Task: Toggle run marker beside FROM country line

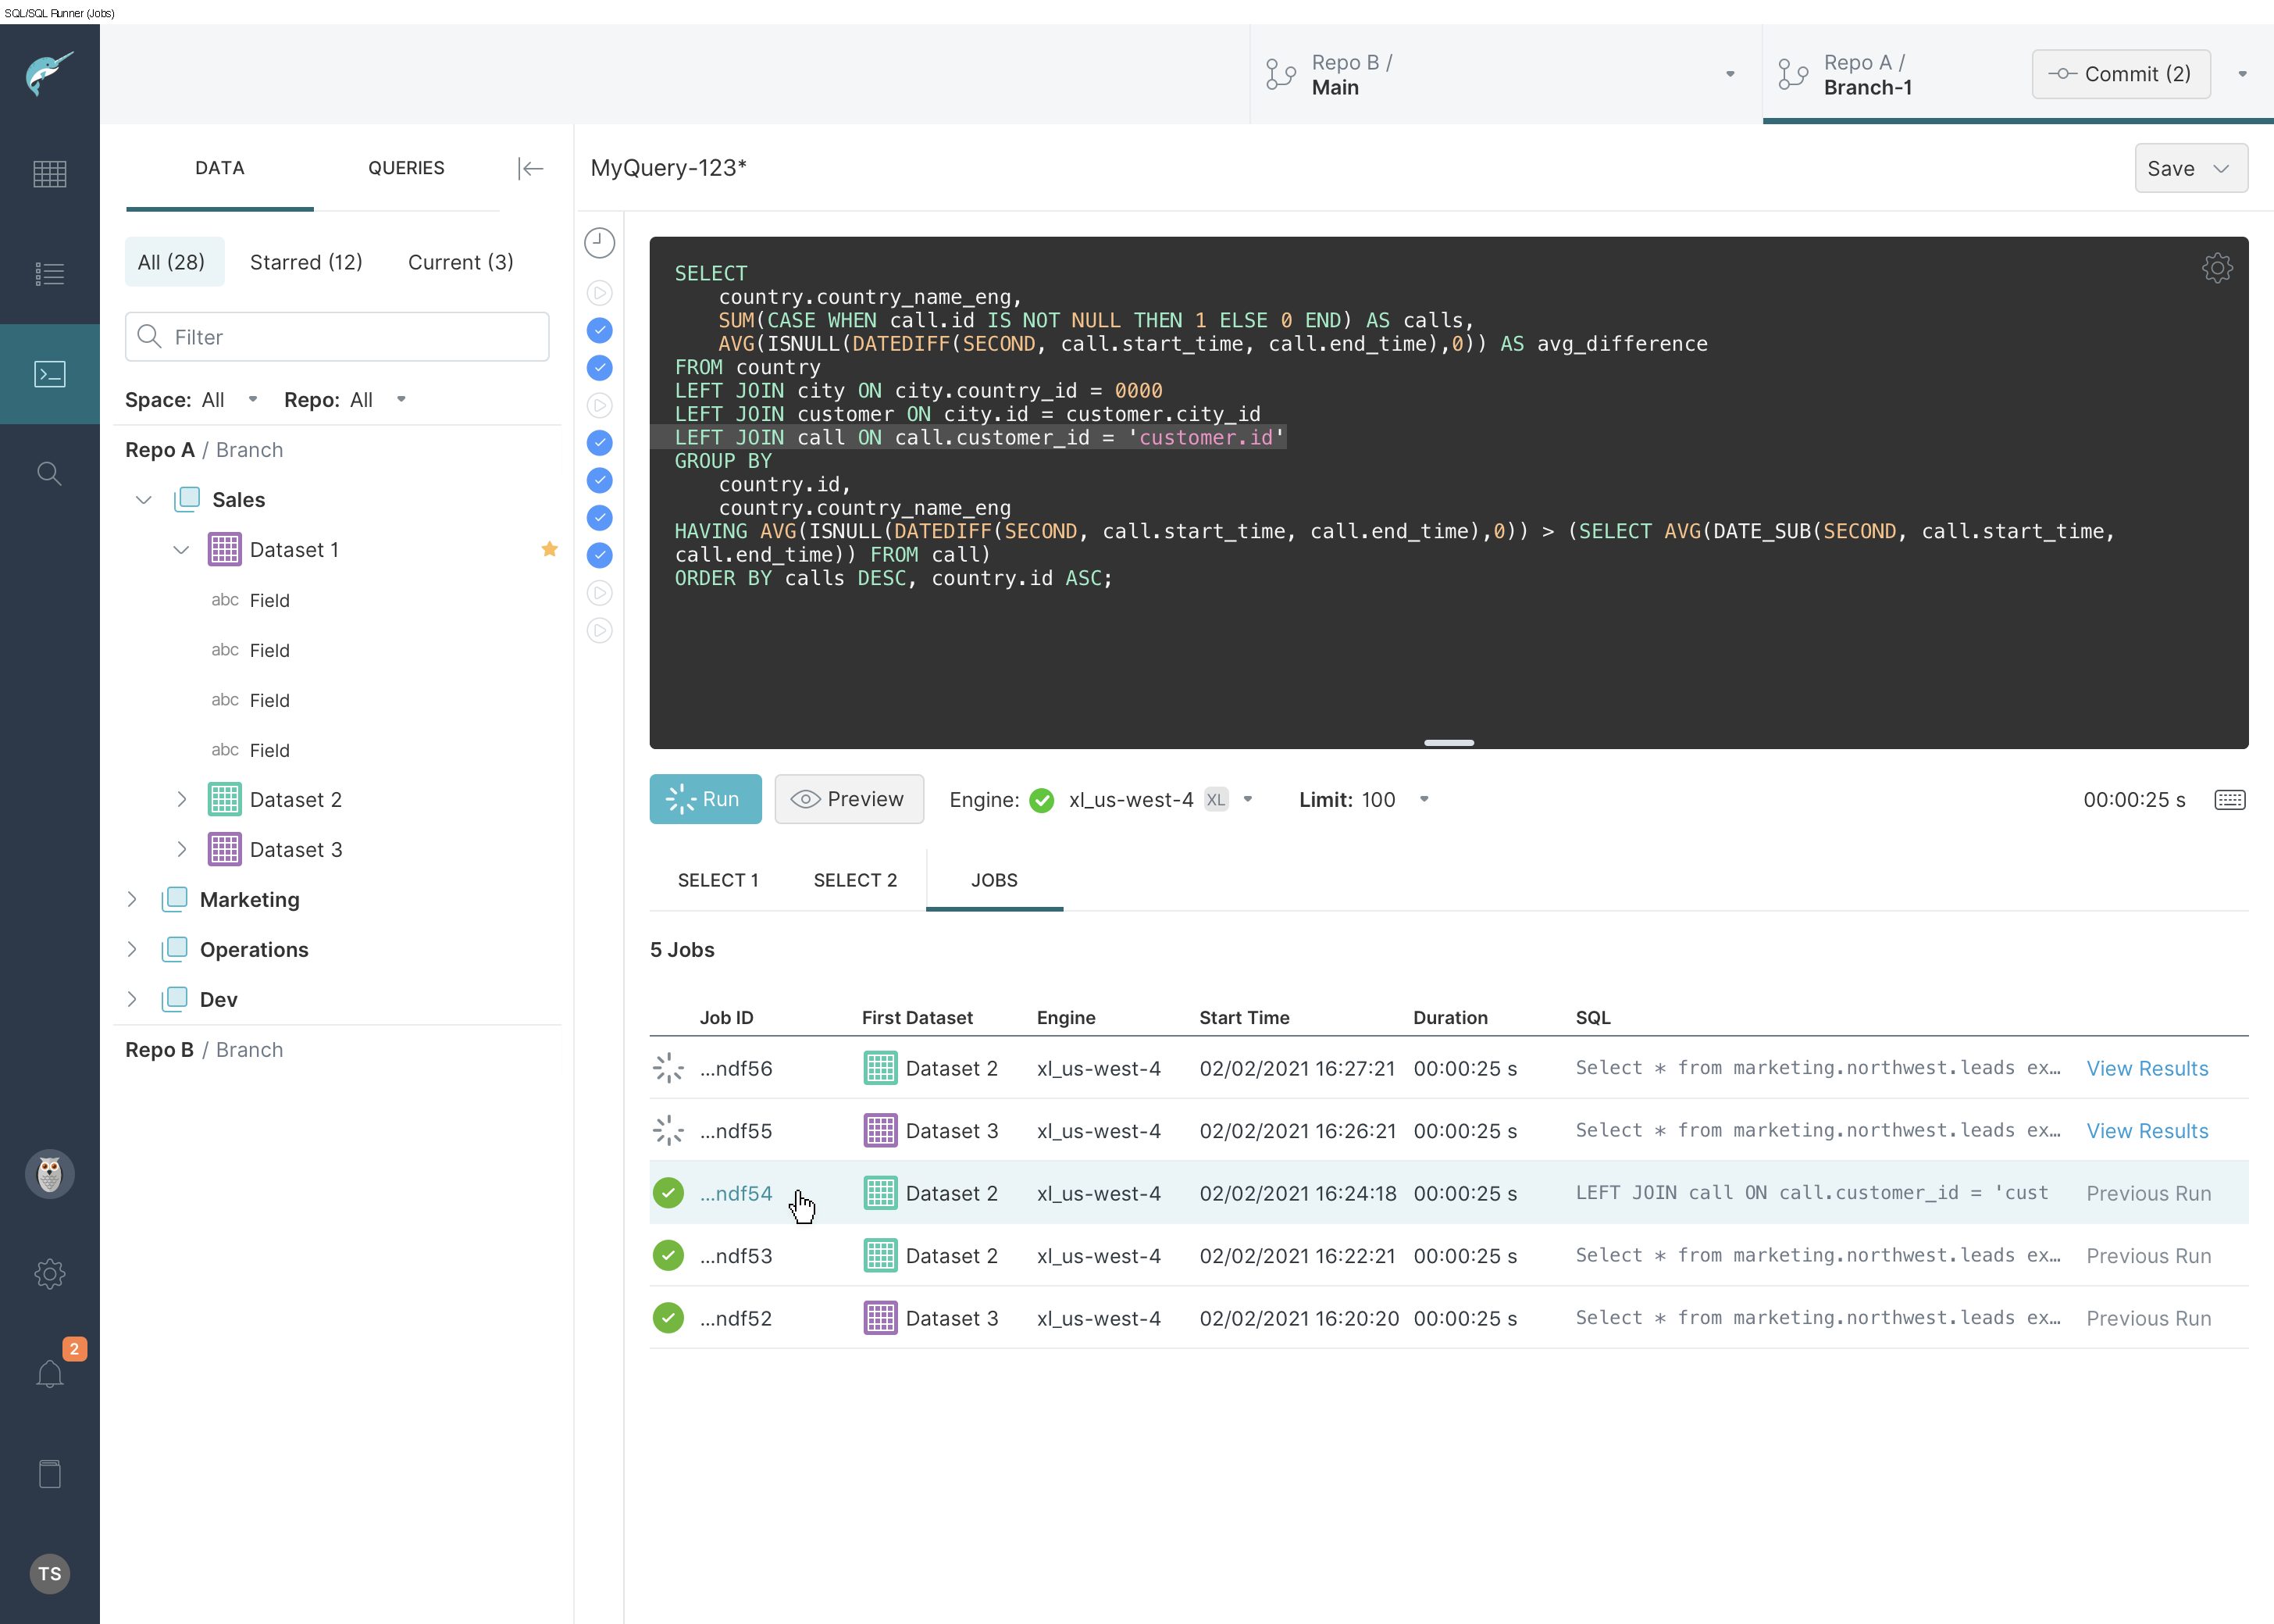Action: [599, 405]
